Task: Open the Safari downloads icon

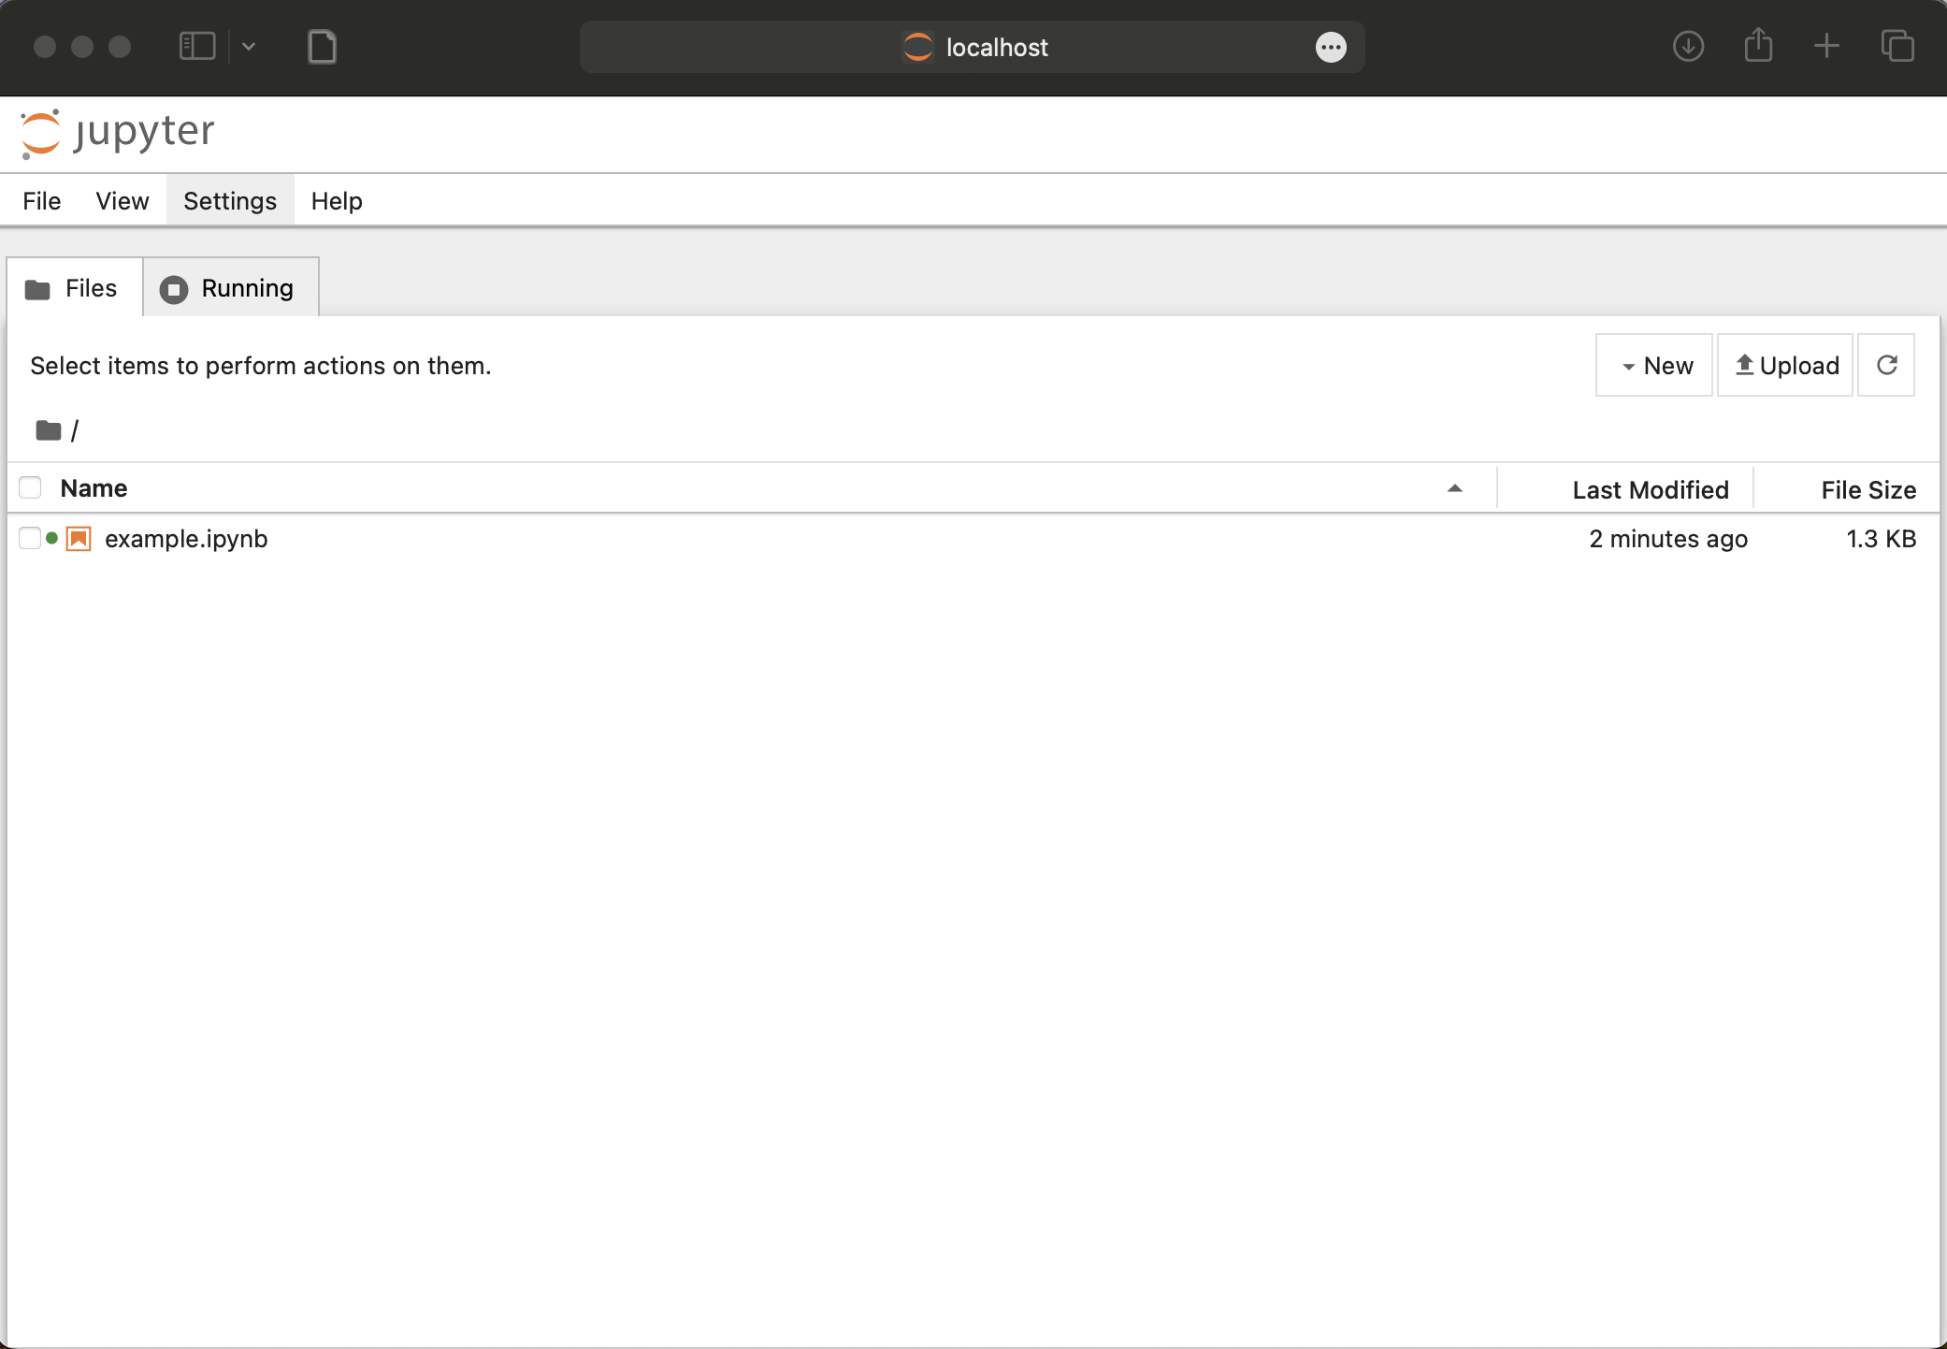Action: coord(1688,47)
